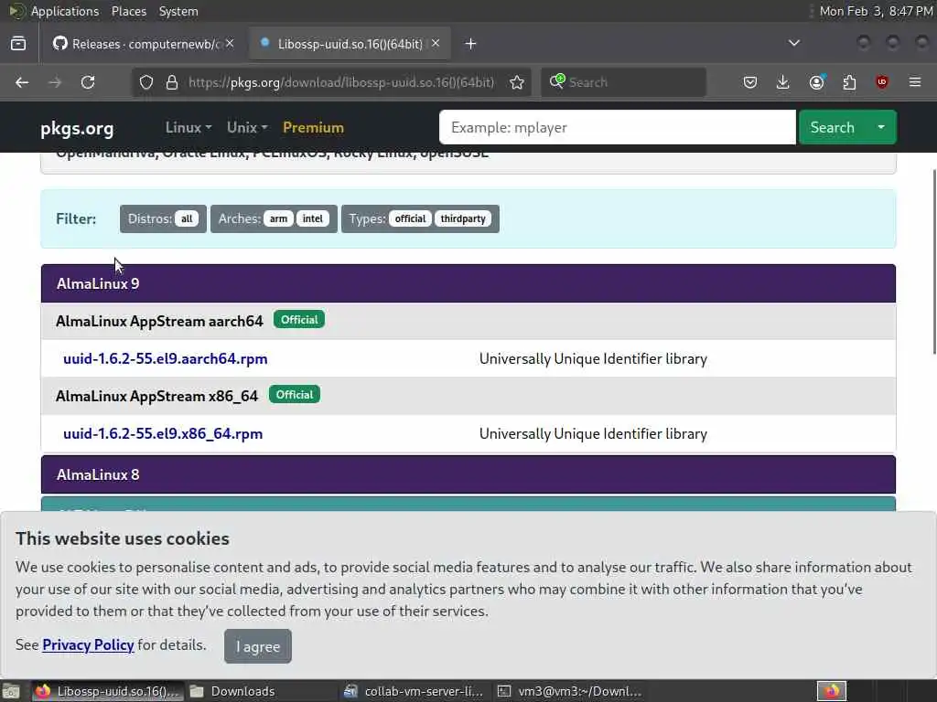Accept cookies with I agree button
The height and width of the screenshot is (702, 937).
pos(258,646)
